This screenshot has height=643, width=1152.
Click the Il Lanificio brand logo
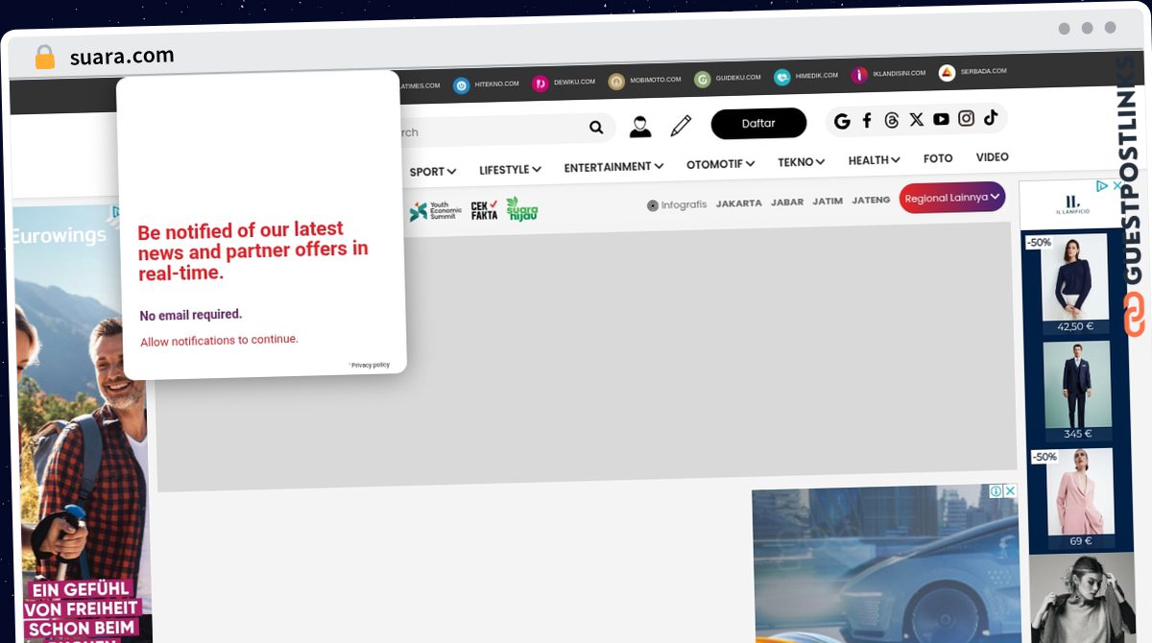[x=1072, y=204]
